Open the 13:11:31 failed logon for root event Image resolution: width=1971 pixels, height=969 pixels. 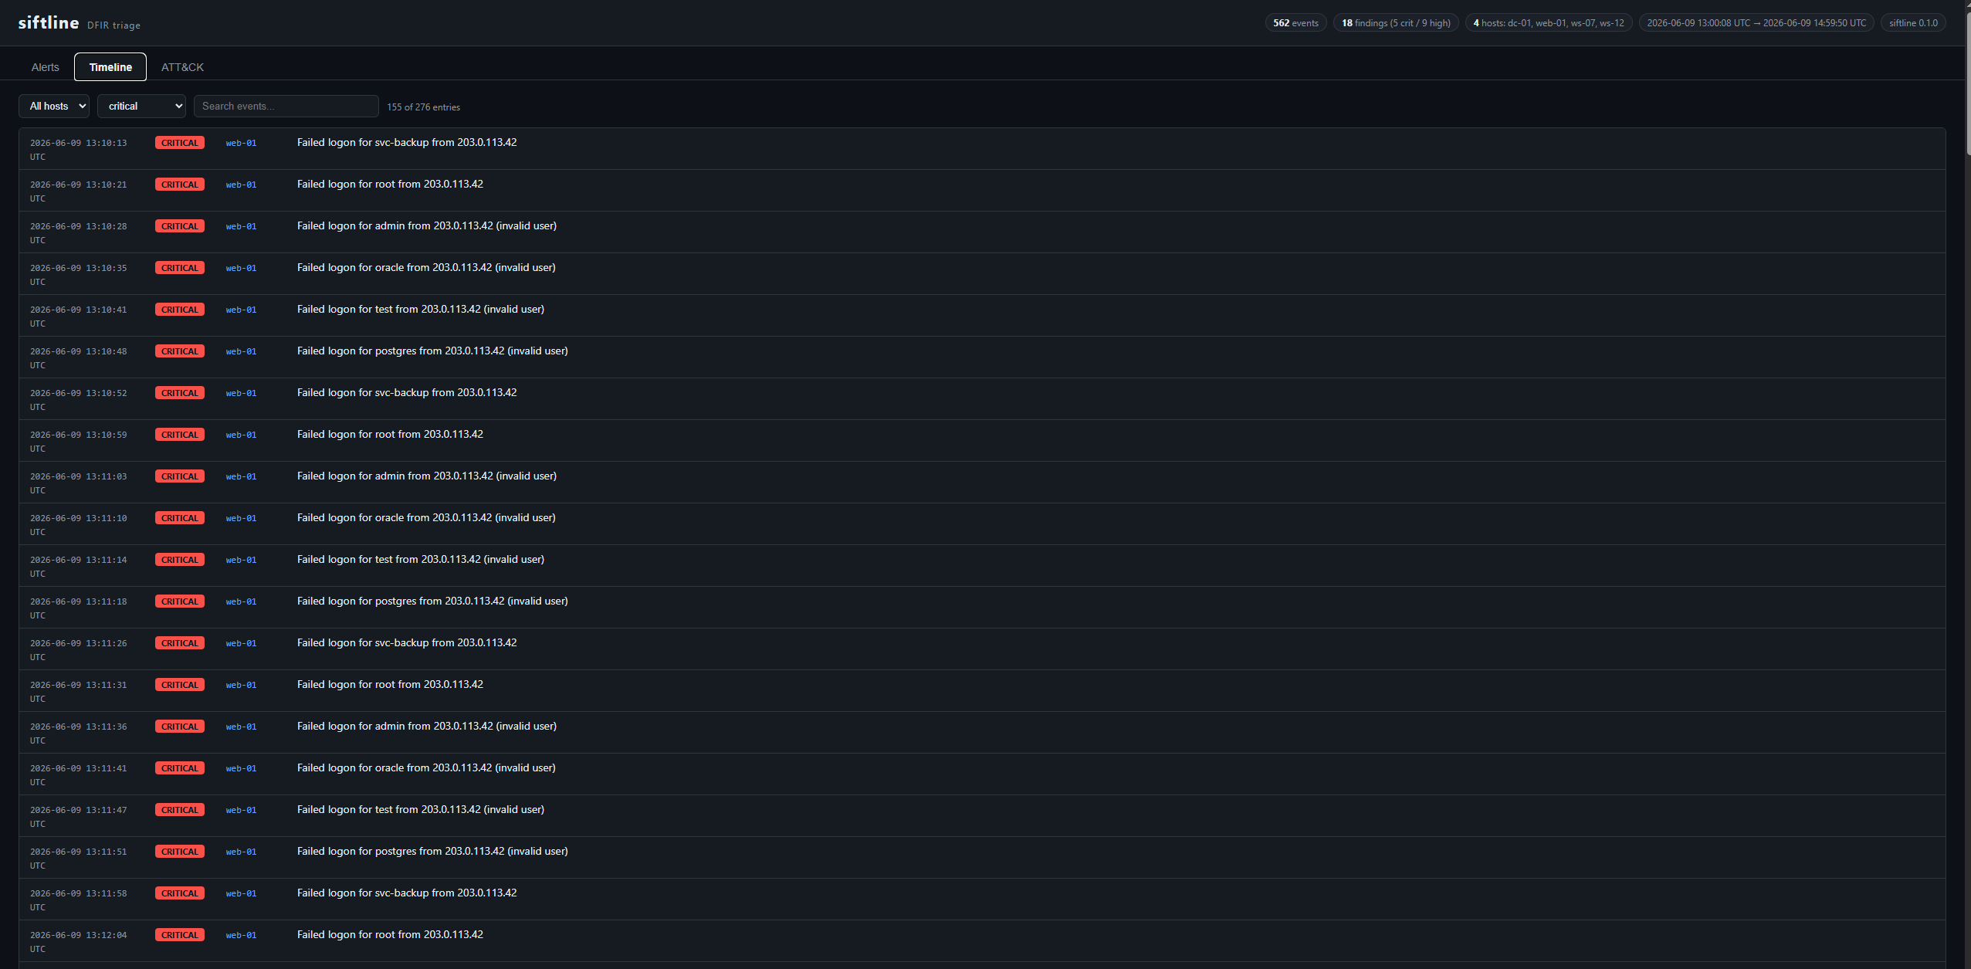982,691
